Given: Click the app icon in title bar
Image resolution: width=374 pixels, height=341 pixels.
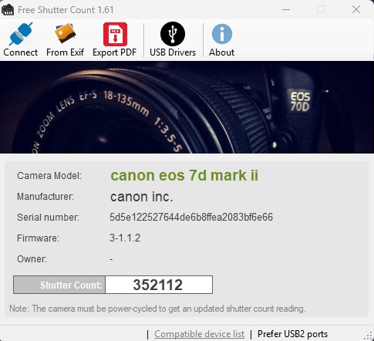Looking at the screenshot, I should pos(8,10).
